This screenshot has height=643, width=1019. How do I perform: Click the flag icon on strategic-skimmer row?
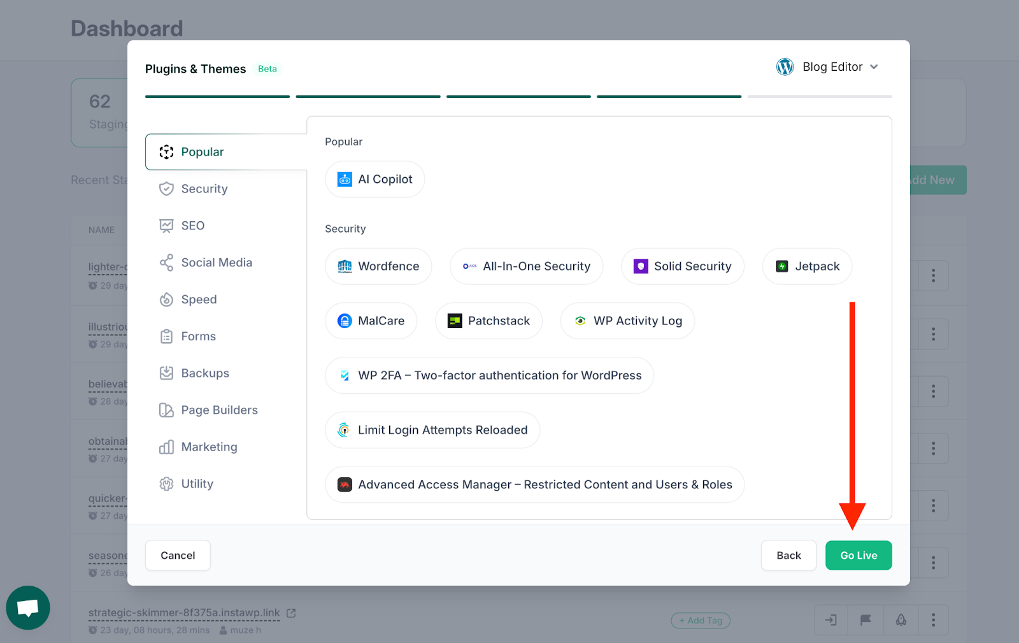click(x=866, y=620)
